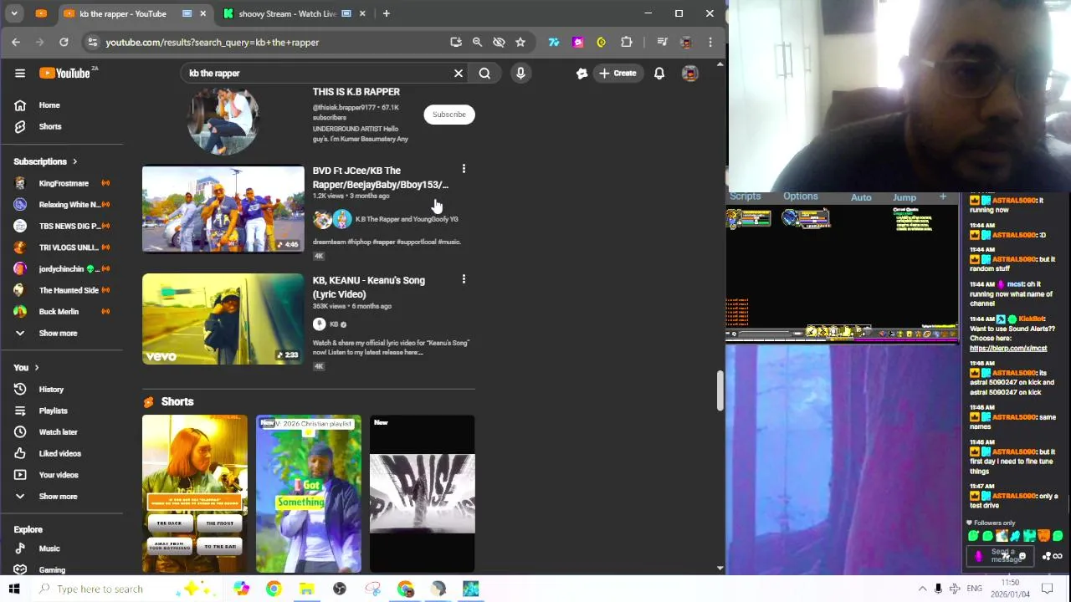Open more options for BVD Ft JCee video

(x=464, y=170)
